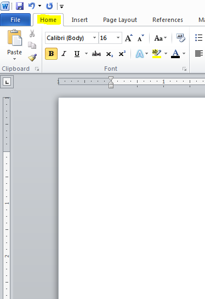Cut selection with scissors icon
The height and width of the screenshot is (299, 205).
point(32,33)
